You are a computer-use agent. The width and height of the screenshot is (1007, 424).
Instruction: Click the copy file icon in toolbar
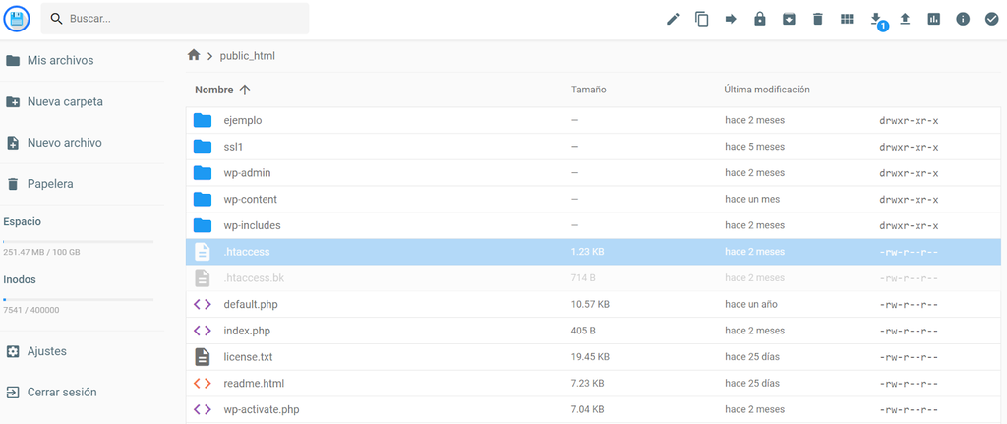coord(702,19)
